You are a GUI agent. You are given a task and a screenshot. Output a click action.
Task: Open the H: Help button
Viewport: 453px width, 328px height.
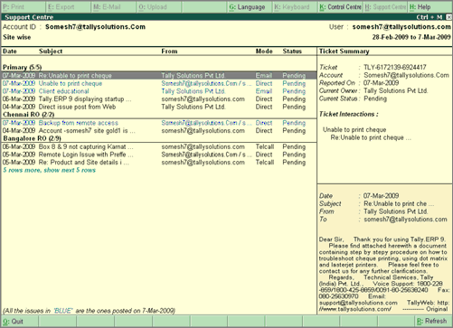(429, 7)
